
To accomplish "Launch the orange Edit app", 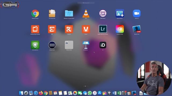I will click(52, 29).
